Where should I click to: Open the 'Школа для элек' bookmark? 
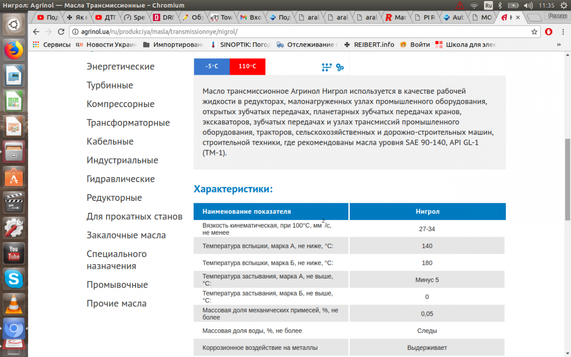coord(466,44)
